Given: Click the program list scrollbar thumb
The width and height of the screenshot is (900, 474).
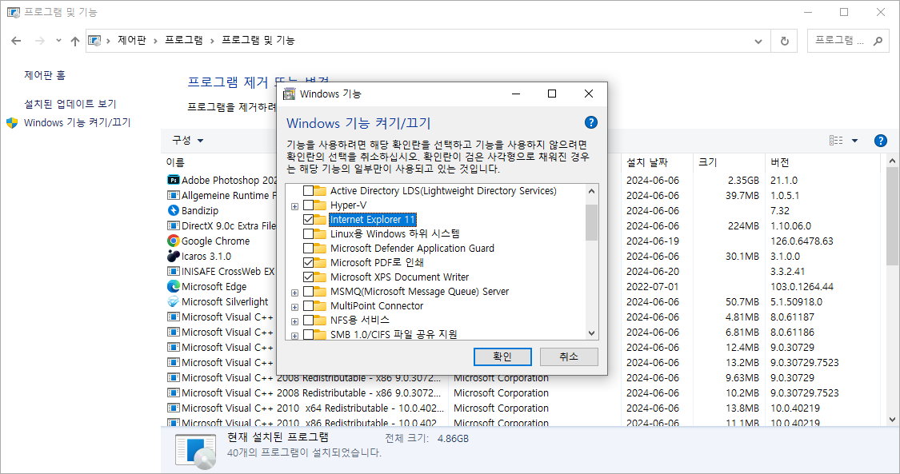Looking at the screenshot, I should 892,216.
